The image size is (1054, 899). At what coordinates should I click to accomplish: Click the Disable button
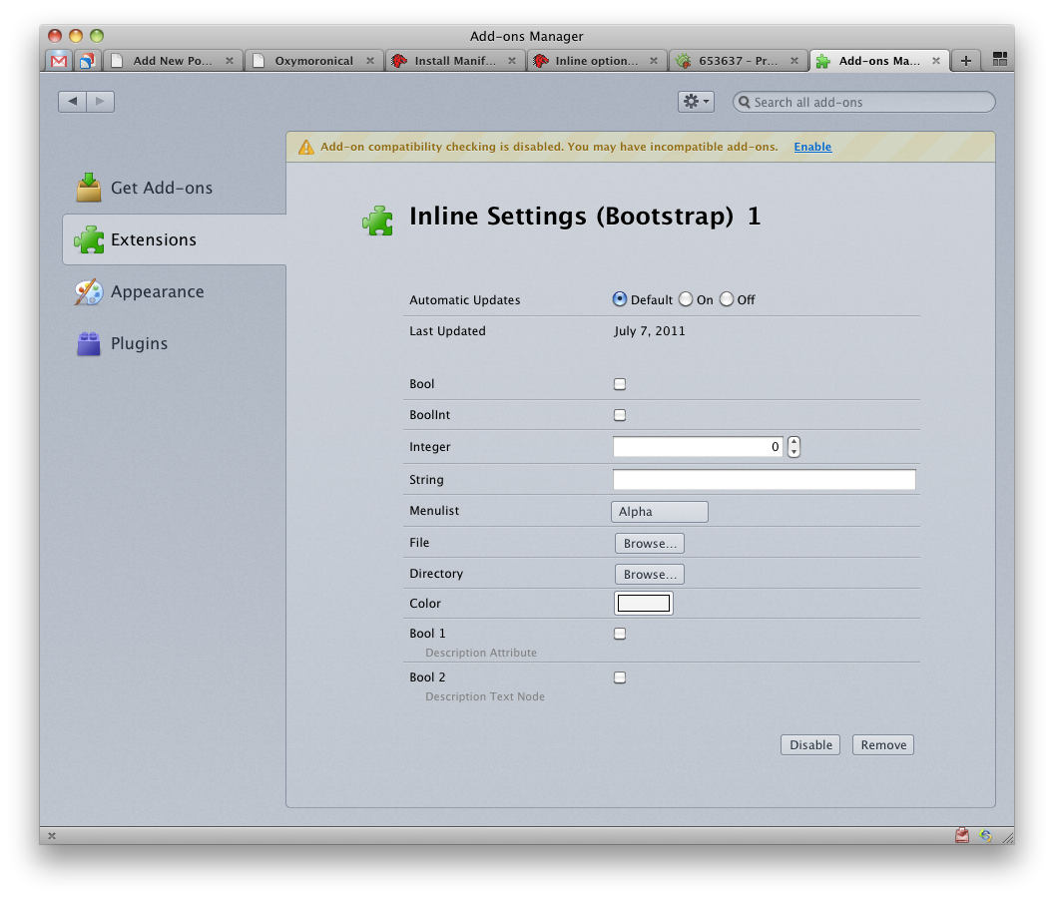(x=810, y=744)
